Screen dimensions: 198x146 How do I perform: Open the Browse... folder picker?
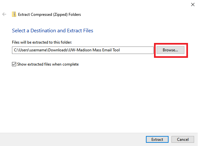click(170, 50)
